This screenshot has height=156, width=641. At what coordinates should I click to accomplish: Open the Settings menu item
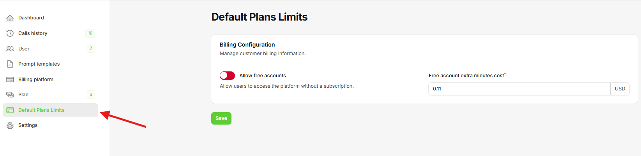tap(28, 125)
